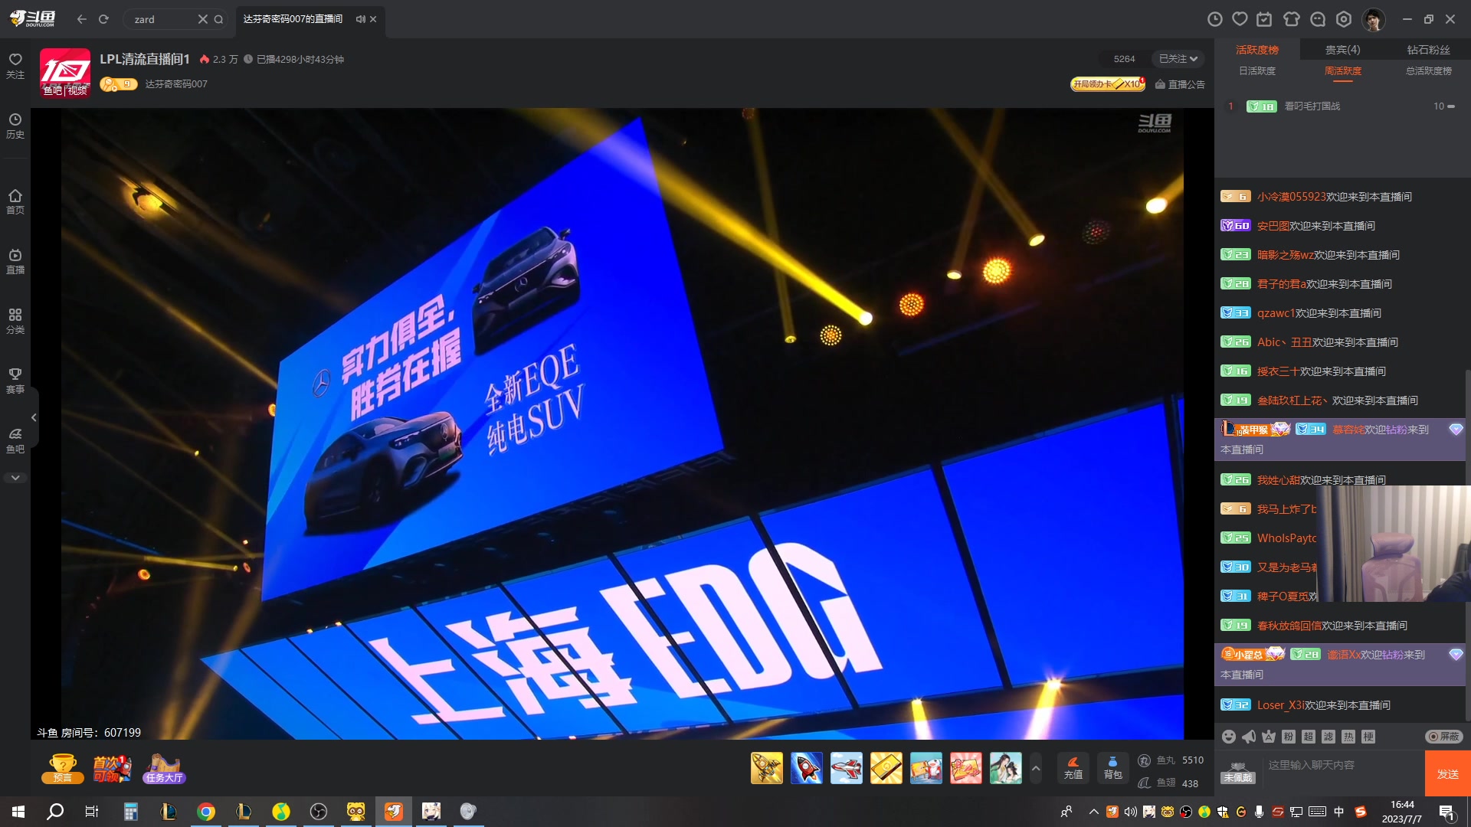Collapse the left sidebar with the arrow handle
Screen dimensions: 1471x827
pos(34,417)
